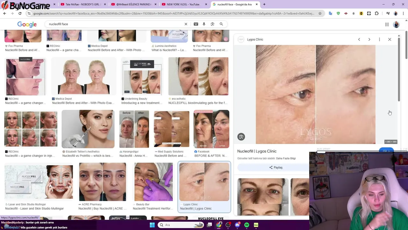Open more options in preview panel
408x230 pixels.
[x=379, y=39]
